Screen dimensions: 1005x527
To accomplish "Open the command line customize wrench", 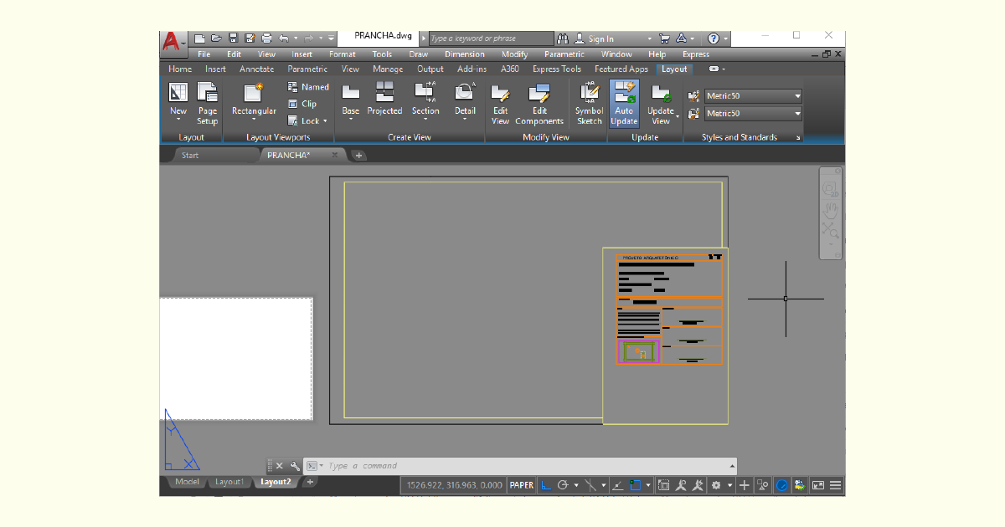I will click(295, 466).
